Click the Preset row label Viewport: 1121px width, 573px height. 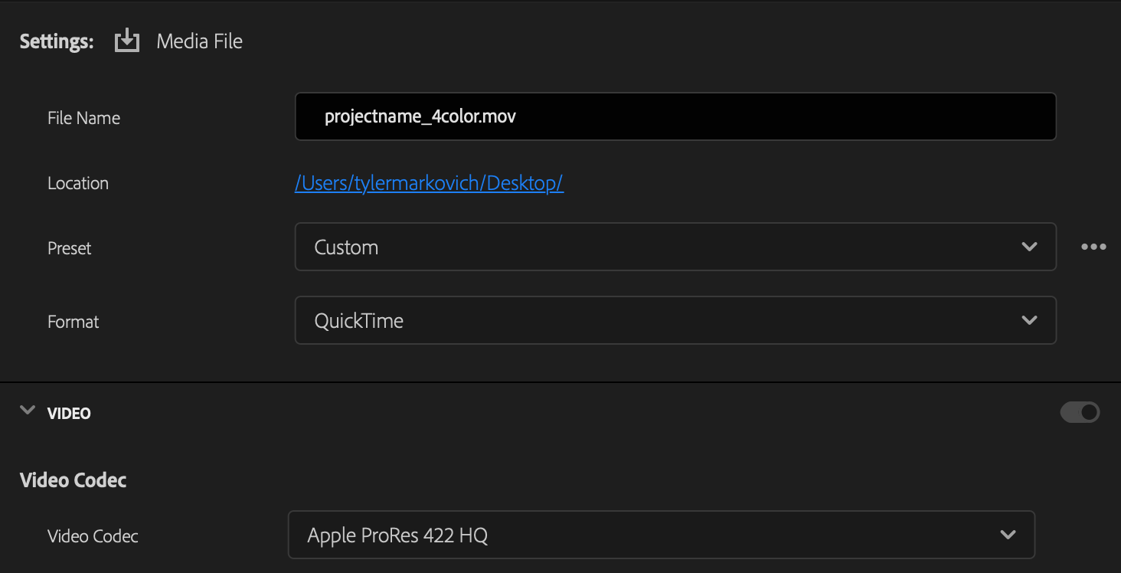pyautogui.click(x=70, y=248)
